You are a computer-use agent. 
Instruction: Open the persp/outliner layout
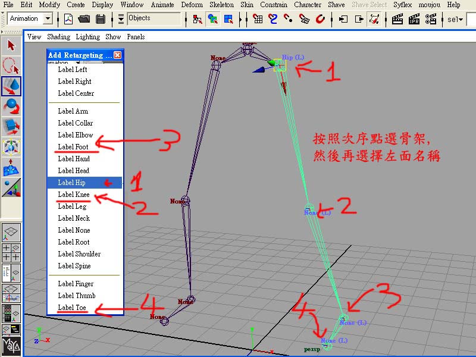tap(11, 273)
